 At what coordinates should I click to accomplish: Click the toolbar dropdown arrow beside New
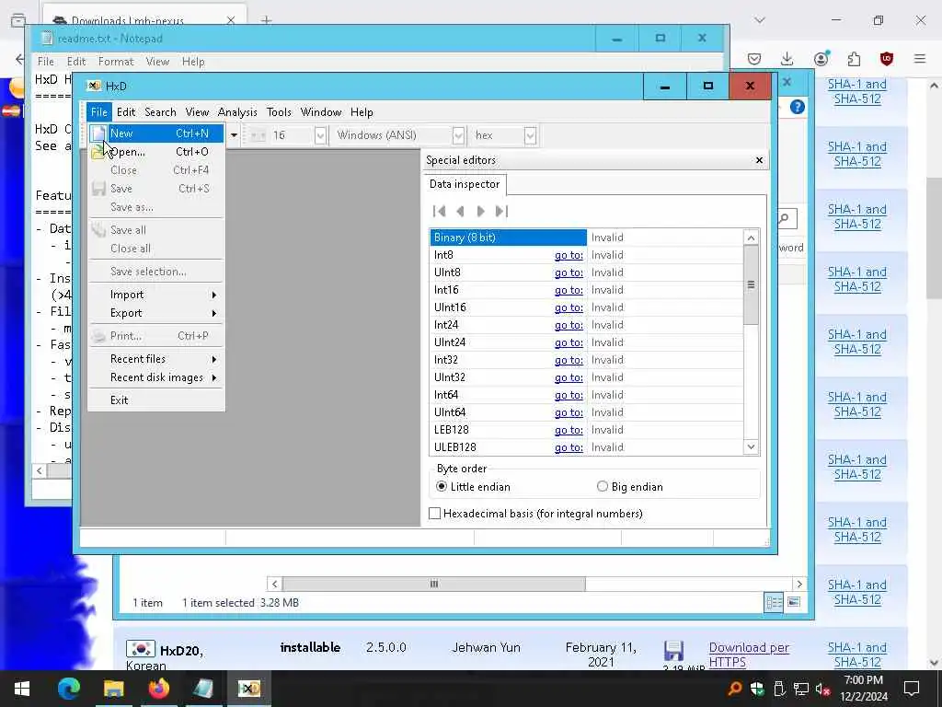pyautogui.click(x=234, y=135)
